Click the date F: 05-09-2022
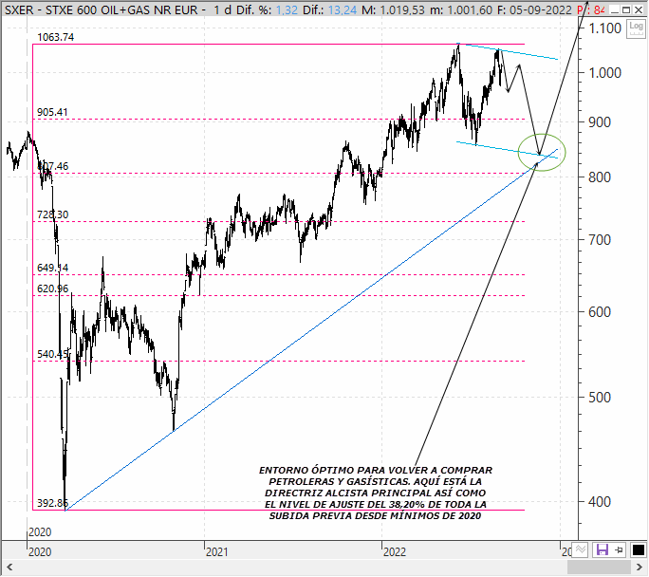Image resolution: width=649 pixels, height=577 pixels. click(x=534, y=9)
